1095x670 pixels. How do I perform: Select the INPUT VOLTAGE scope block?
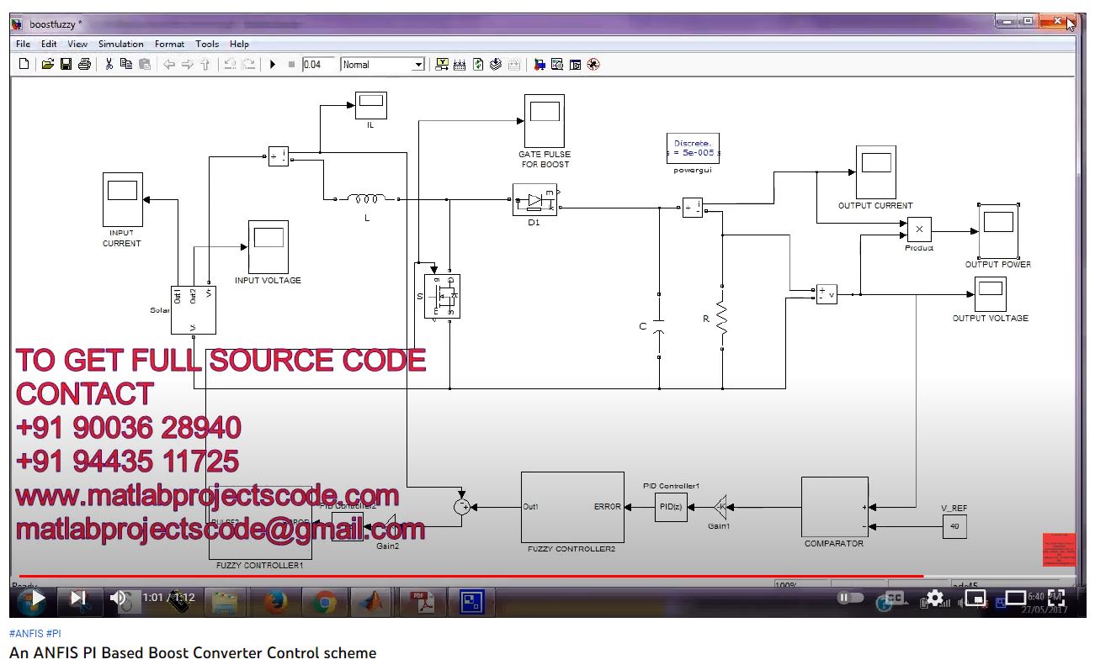[268, 247]
